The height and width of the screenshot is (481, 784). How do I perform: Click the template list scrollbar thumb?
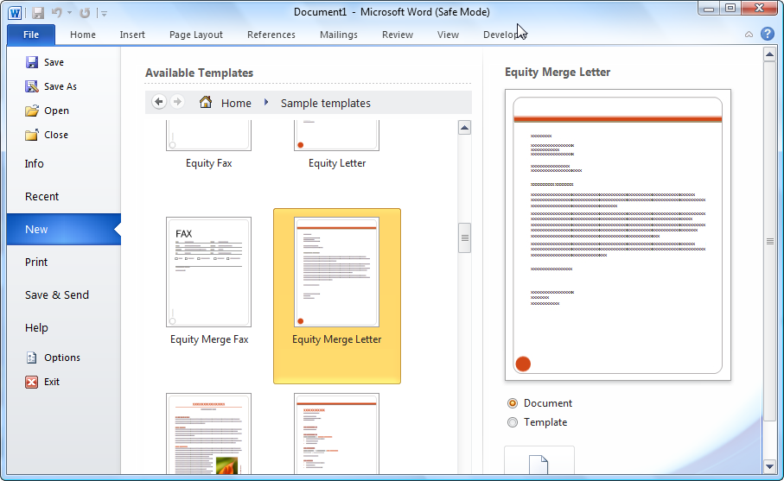tap(464, 237)
